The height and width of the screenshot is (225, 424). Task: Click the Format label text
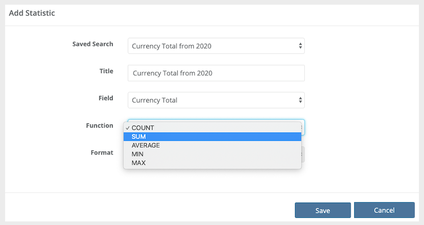pyautogui.click(x=102, y=152)
